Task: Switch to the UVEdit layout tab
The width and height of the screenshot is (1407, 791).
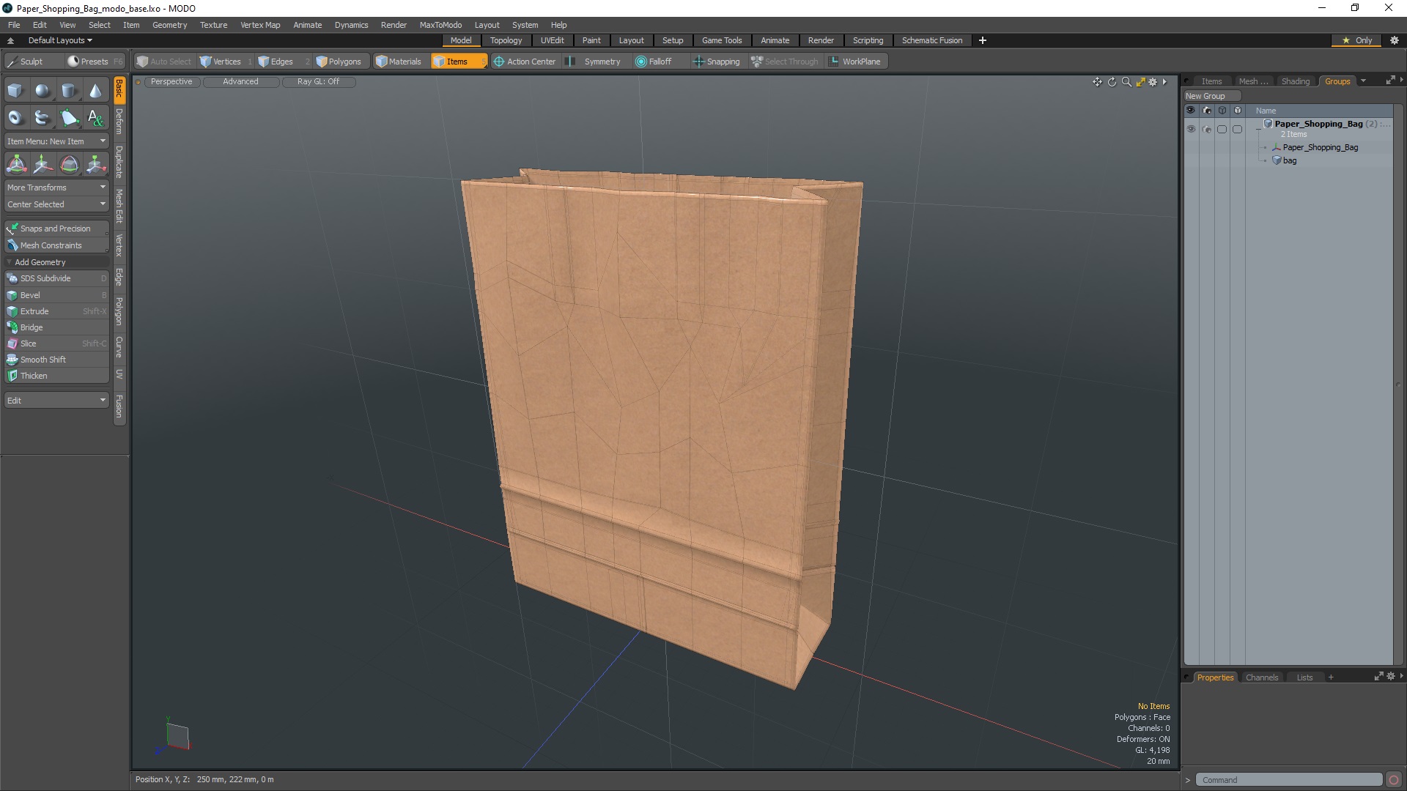Action: click(552, 40)
